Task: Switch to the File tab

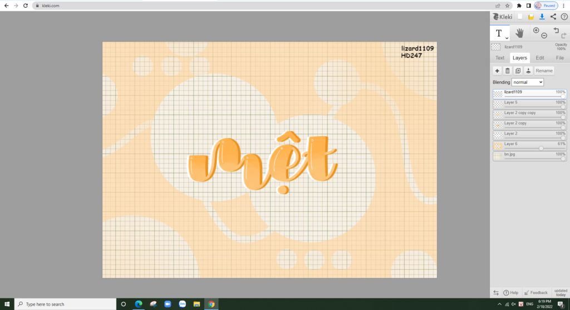Action: pos(560,58)
